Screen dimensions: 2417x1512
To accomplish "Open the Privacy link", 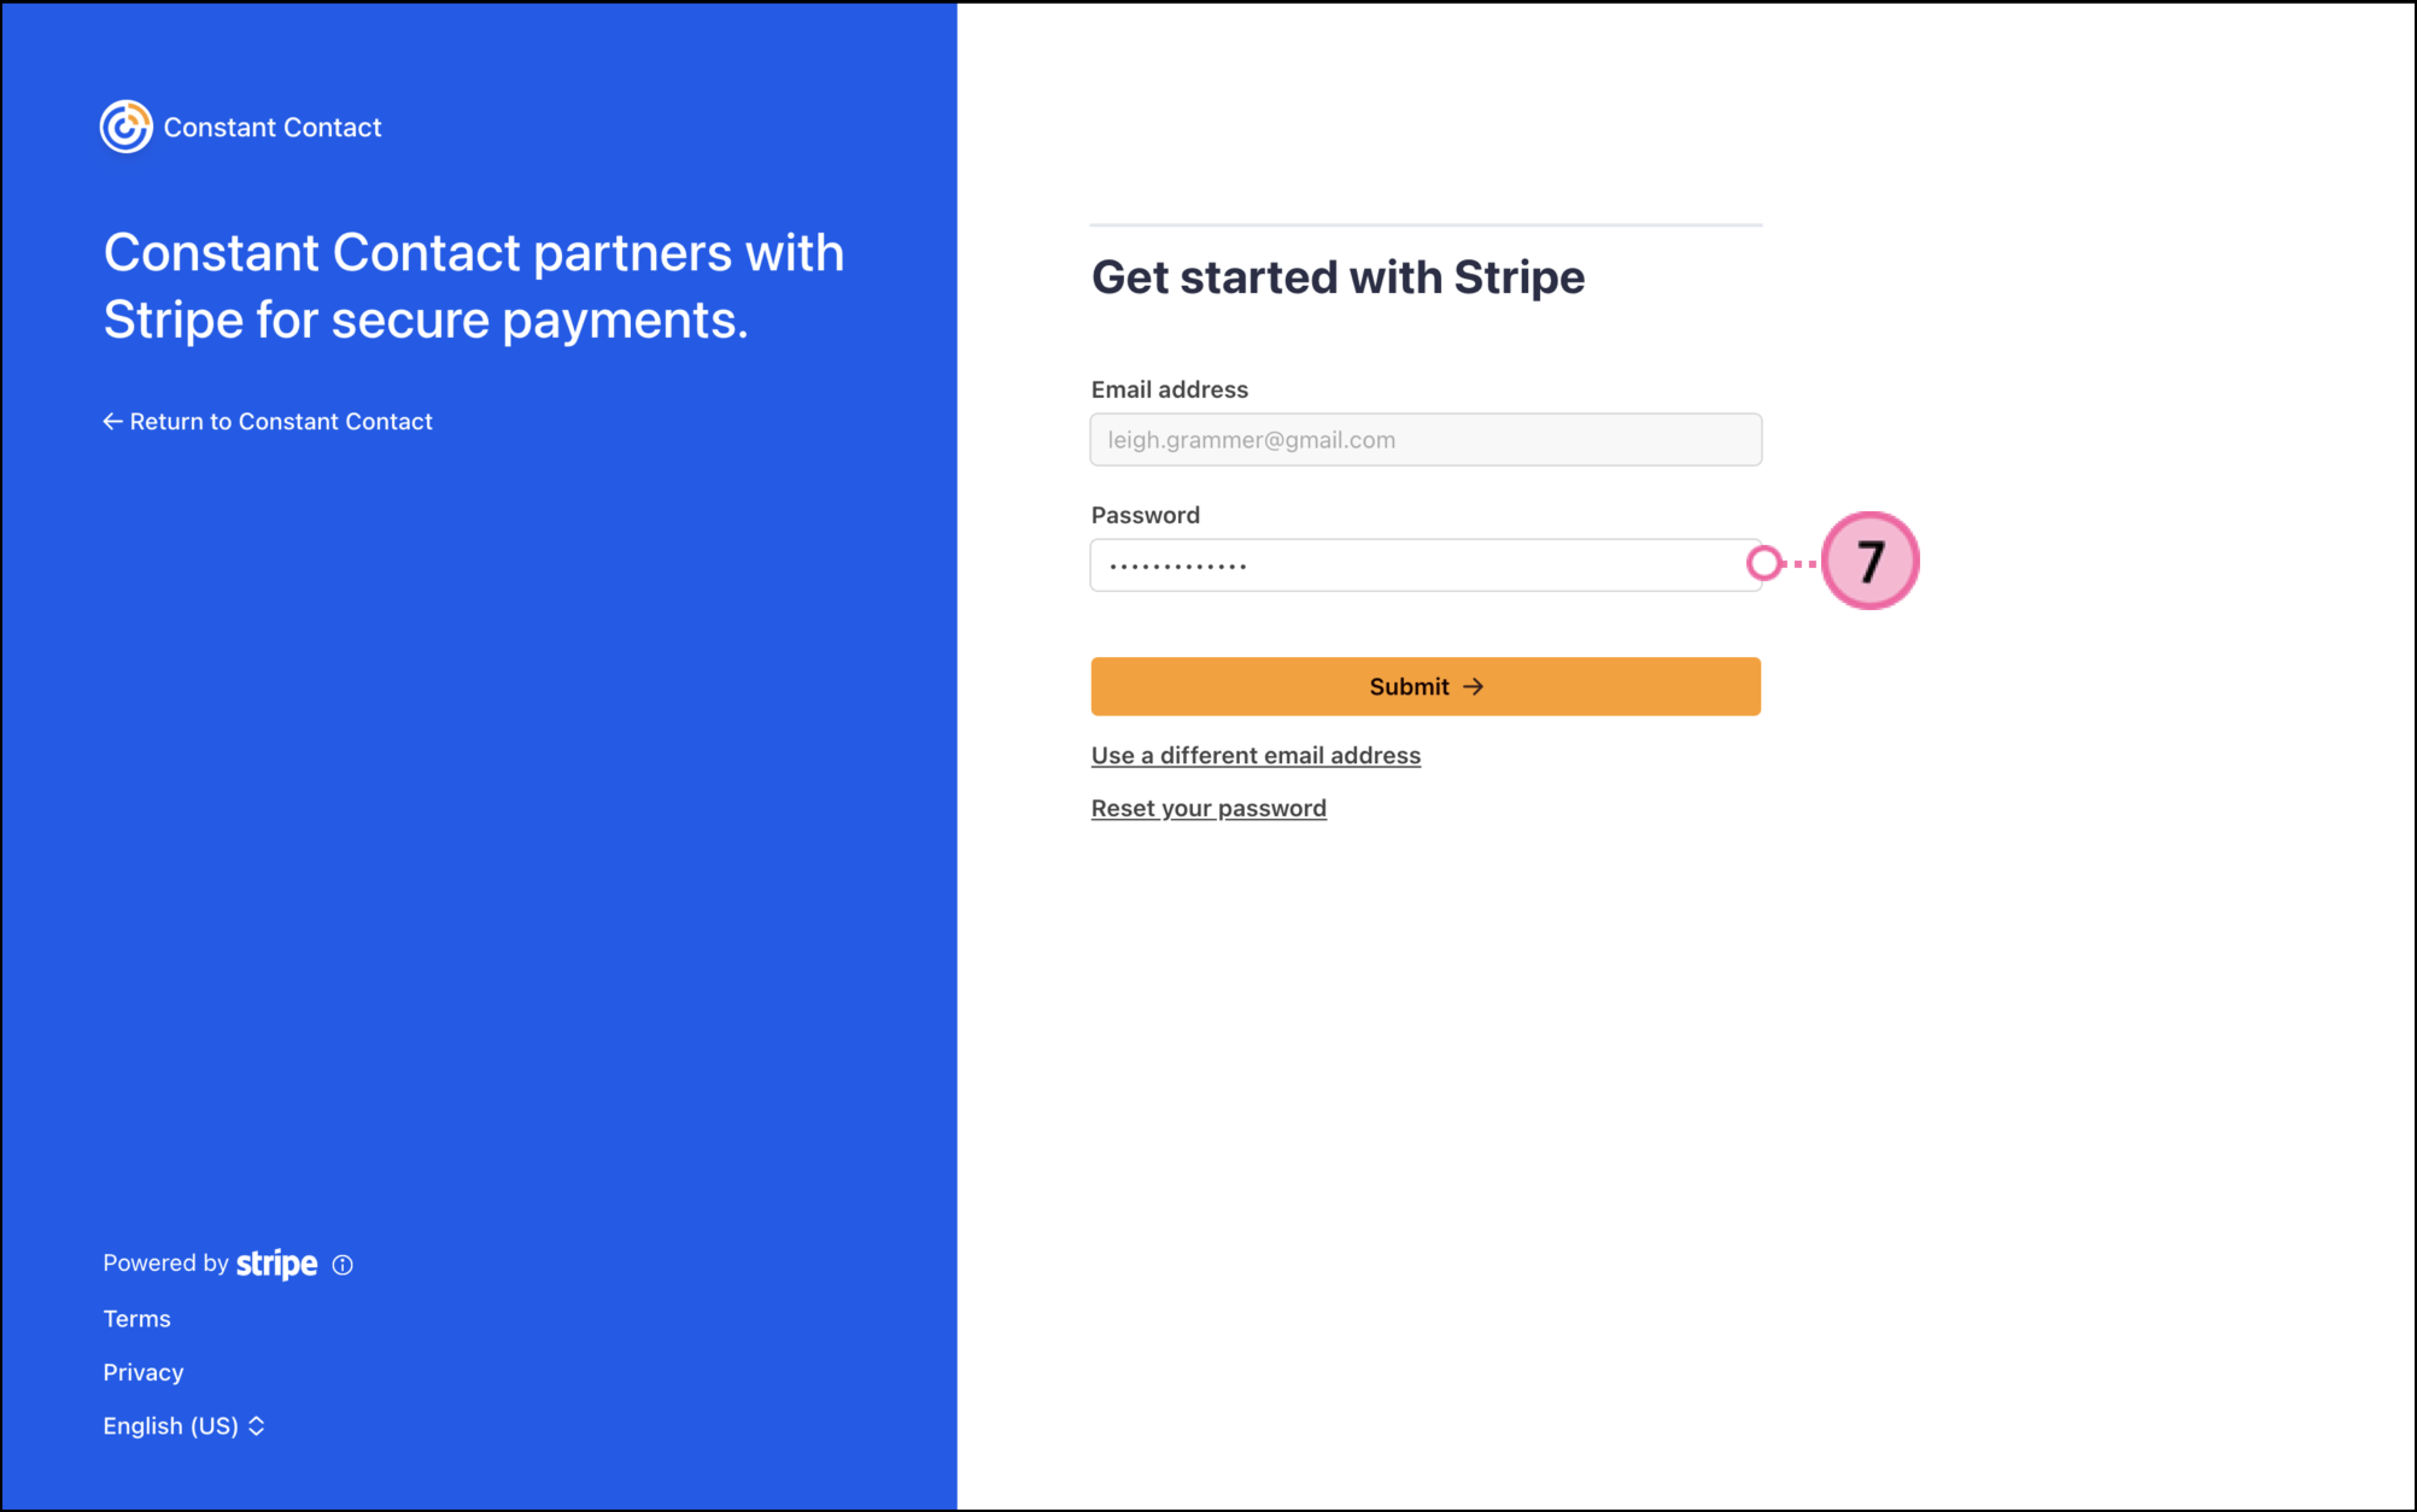I will coord(143,1372).
